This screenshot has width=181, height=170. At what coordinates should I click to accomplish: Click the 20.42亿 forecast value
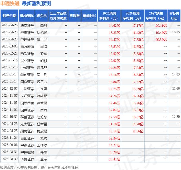tap(115, 159)
